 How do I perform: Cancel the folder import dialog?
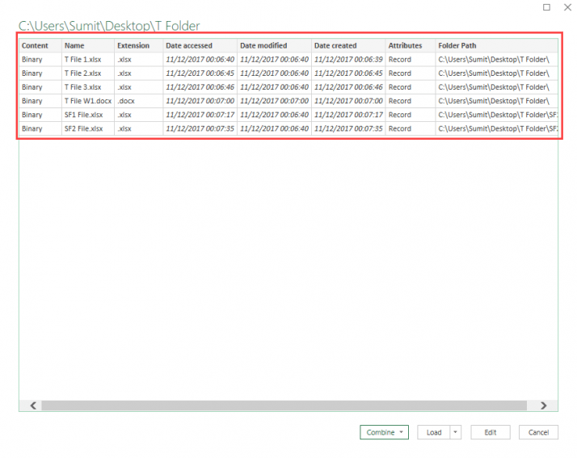(538, 432)
